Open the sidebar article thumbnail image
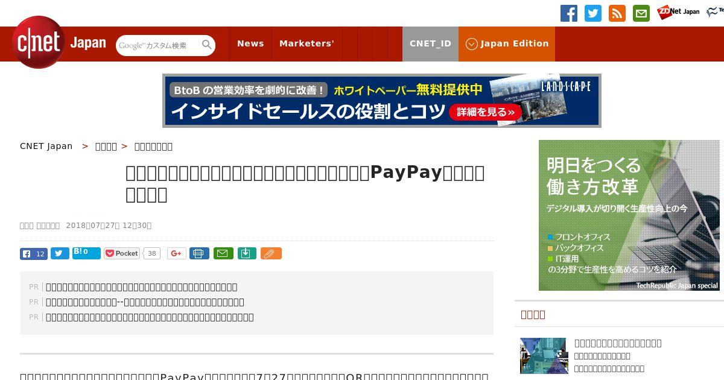The image size is (724, 380). (x=544, y=356)
